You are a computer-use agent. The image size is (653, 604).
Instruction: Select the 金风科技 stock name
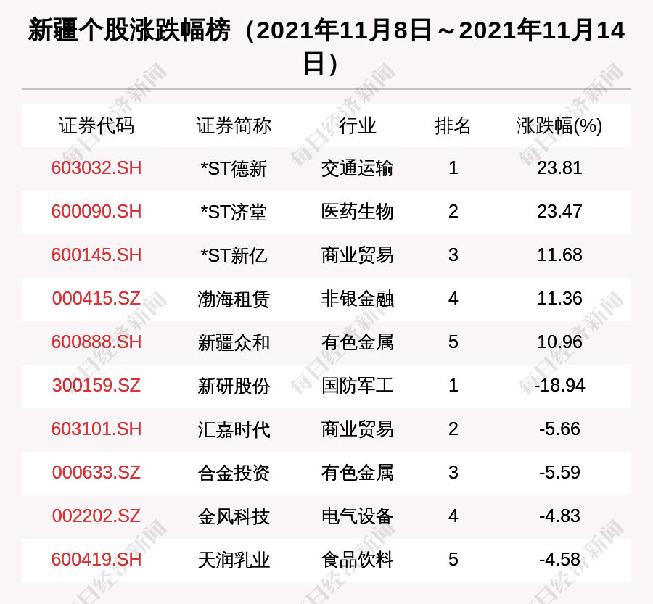coord(234,516)
